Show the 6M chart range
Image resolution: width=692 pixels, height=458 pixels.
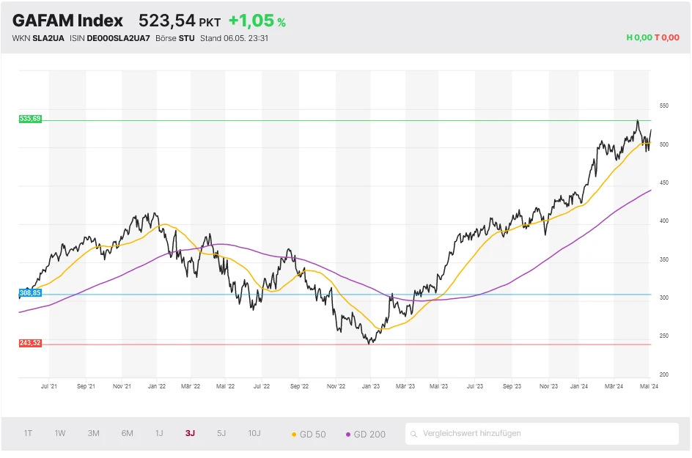point(128,433)
